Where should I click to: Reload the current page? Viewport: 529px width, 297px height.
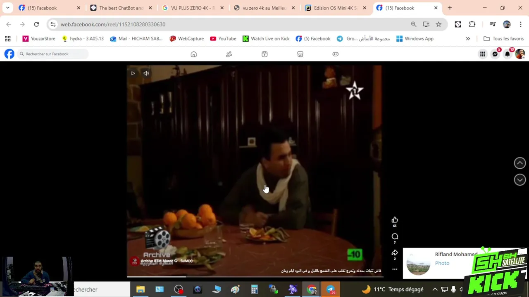36,24
